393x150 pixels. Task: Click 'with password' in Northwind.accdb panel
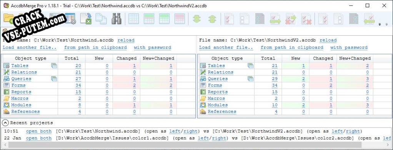click(x=152, y=48)
